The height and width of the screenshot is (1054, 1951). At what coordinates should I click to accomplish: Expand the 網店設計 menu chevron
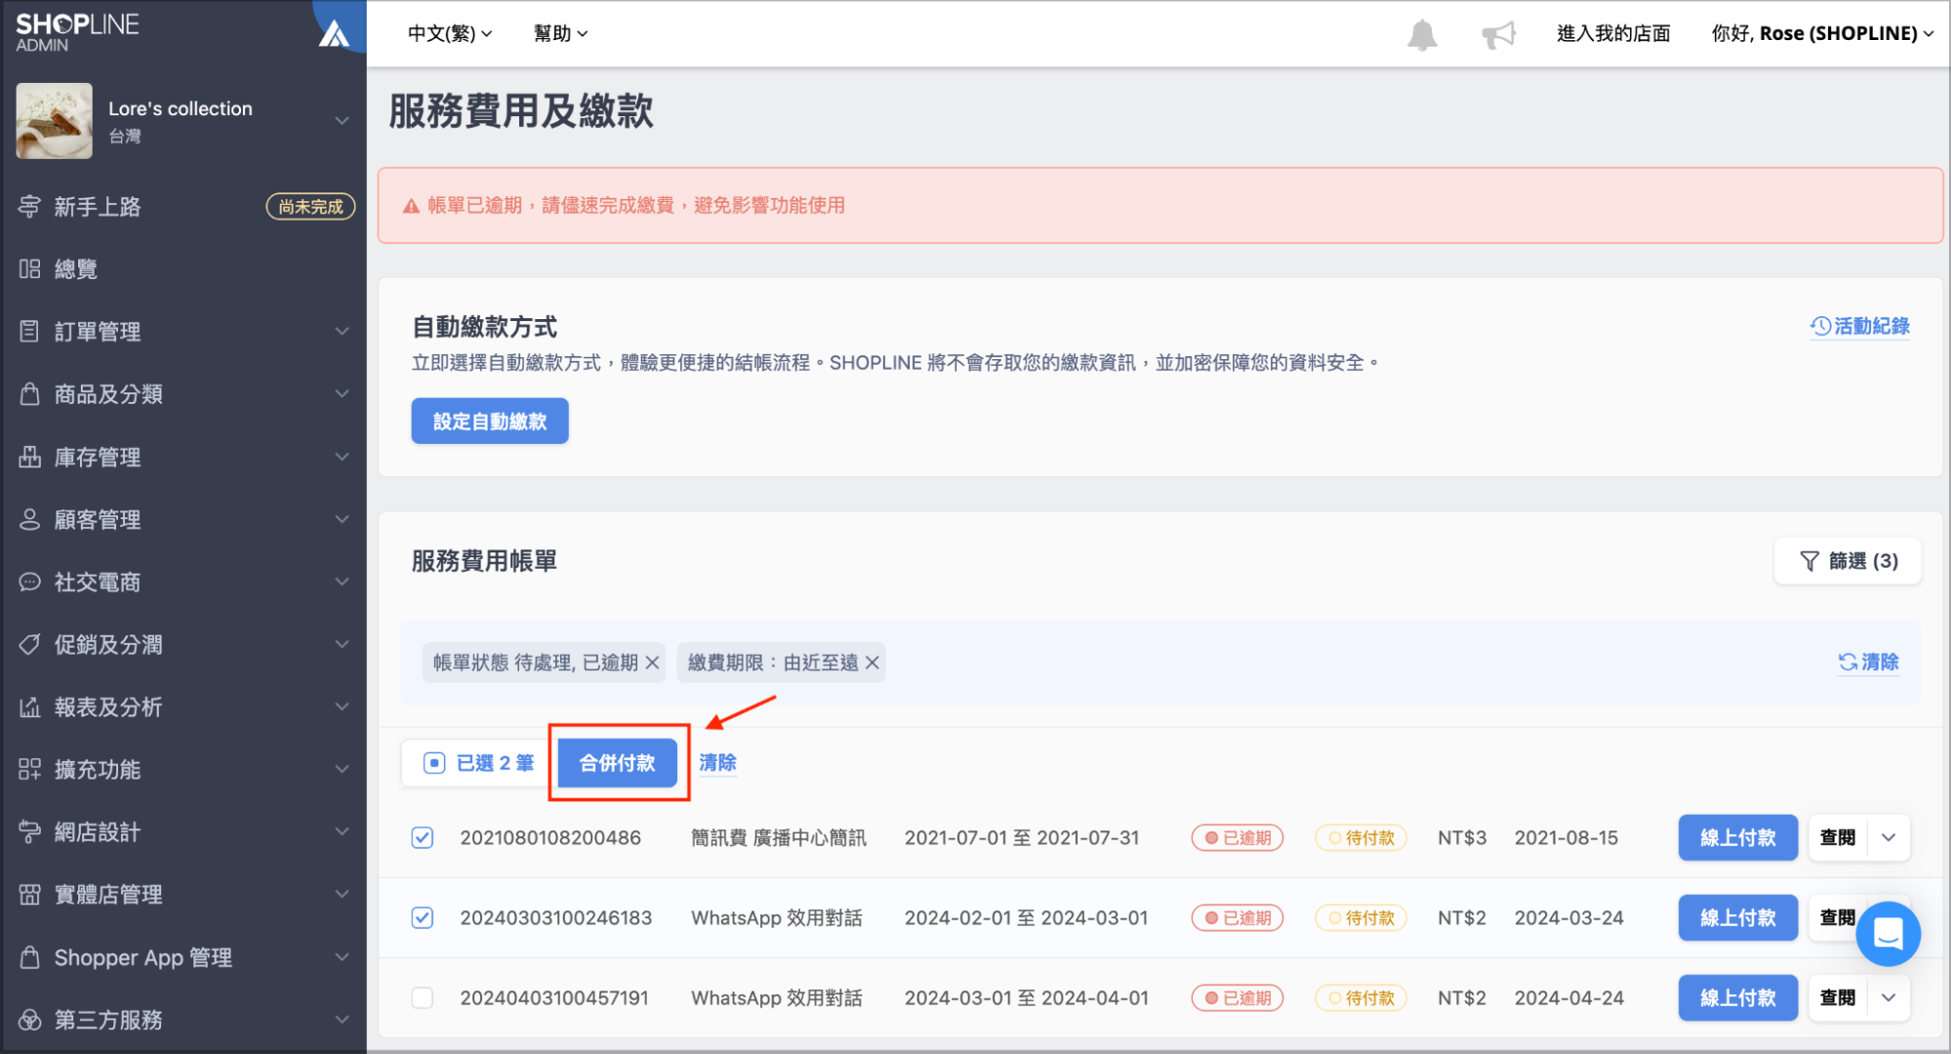pyautogui.click(x=342, y=831)
